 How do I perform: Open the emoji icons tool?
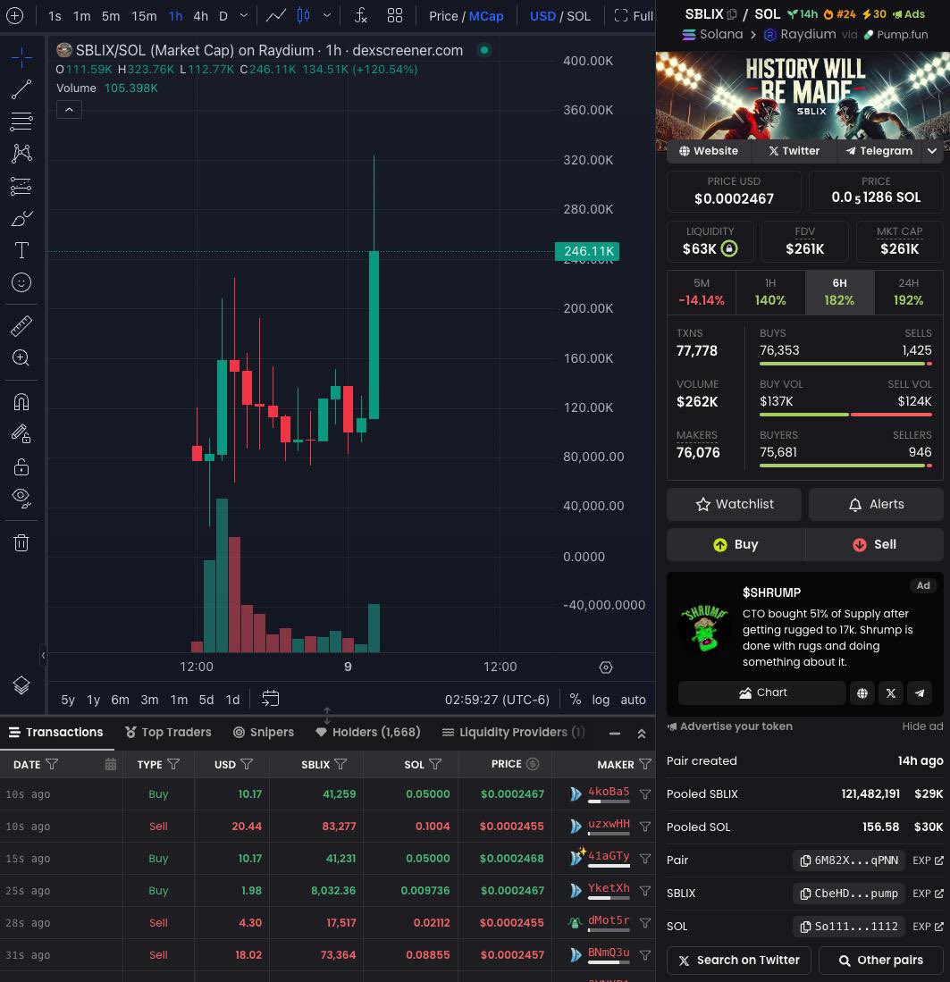[x=21, y=282]
